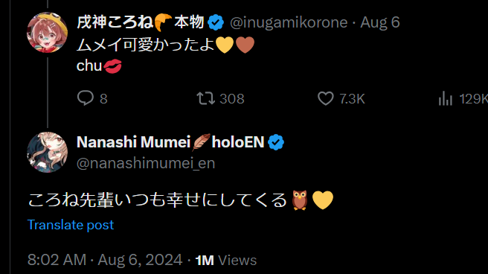This screenshot has height=274, width=488.
Task: Open Korone's tweet text ムメイ可愛かったよ
Action: coord(146,45)
